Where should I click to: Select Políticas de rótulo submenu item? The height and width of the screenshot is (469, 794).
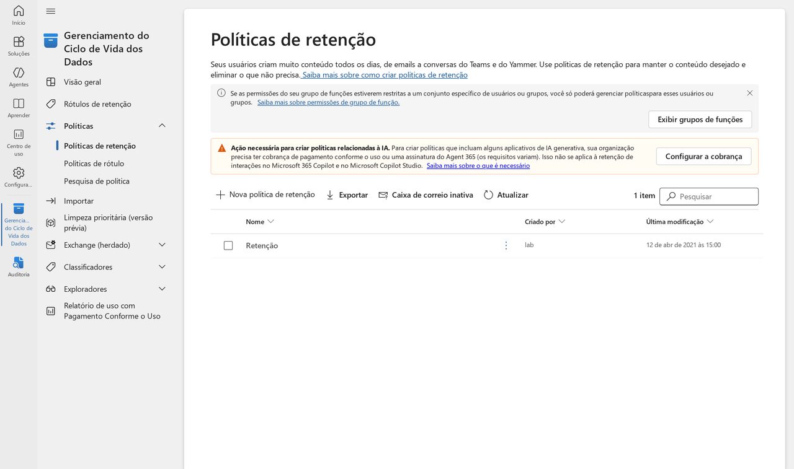(94, 164)
